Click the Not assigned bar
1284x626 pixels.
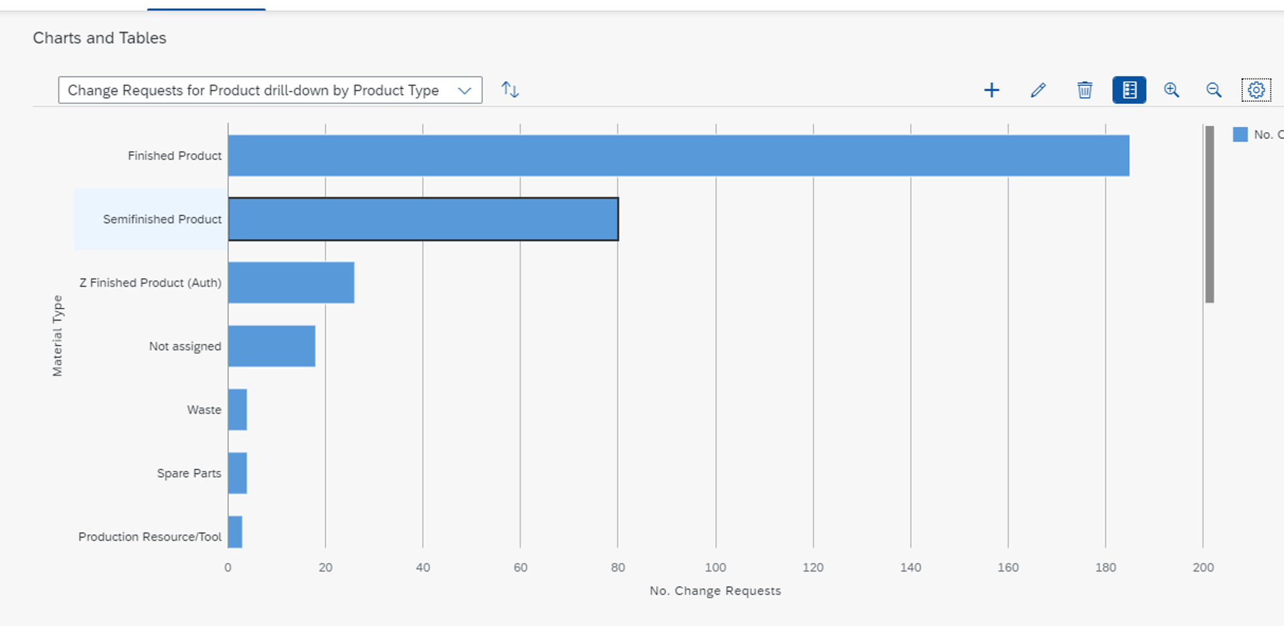(272, 346)
